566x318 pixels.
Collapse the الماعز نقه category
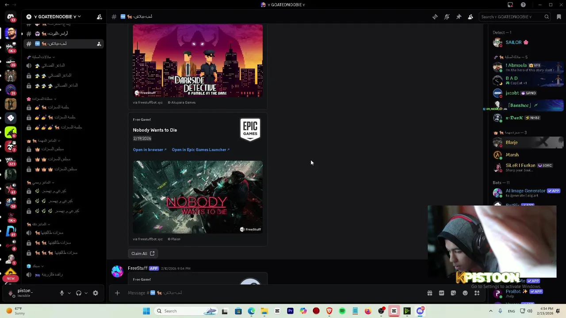38,224
